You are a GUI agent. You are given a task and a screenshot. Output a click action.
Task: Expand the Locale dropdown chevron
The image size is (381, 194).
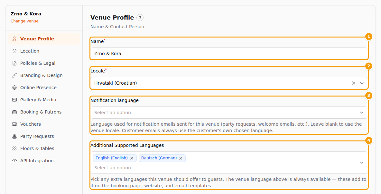362,83
